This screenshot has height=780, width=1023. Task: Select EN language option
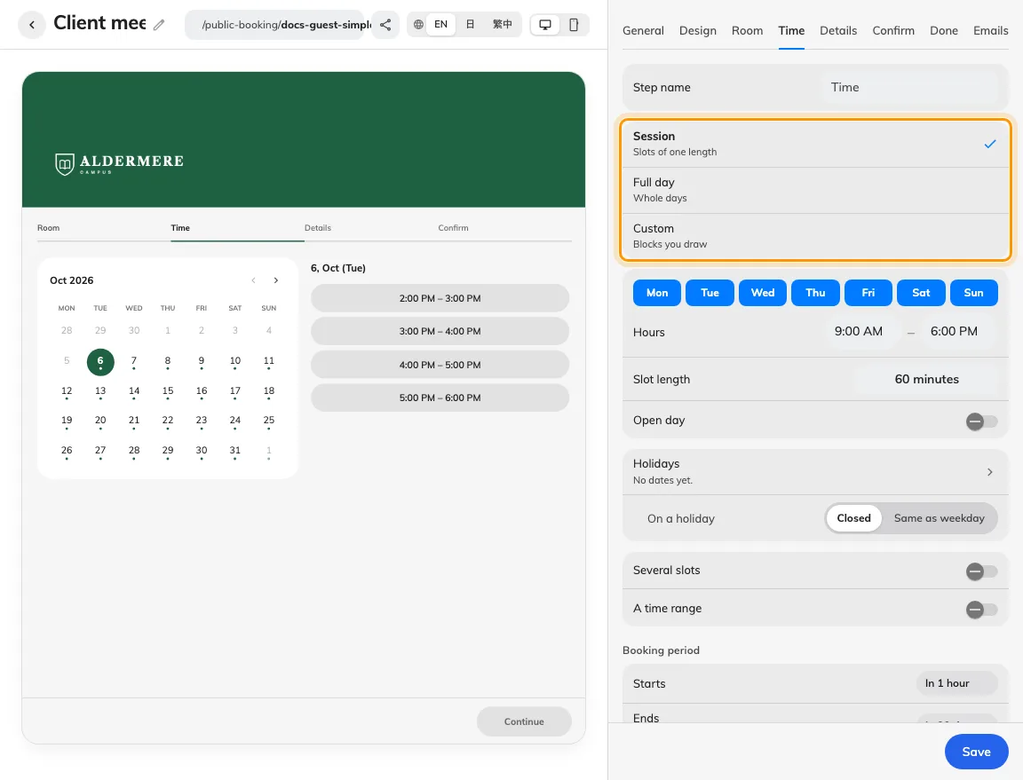point(441,25)
